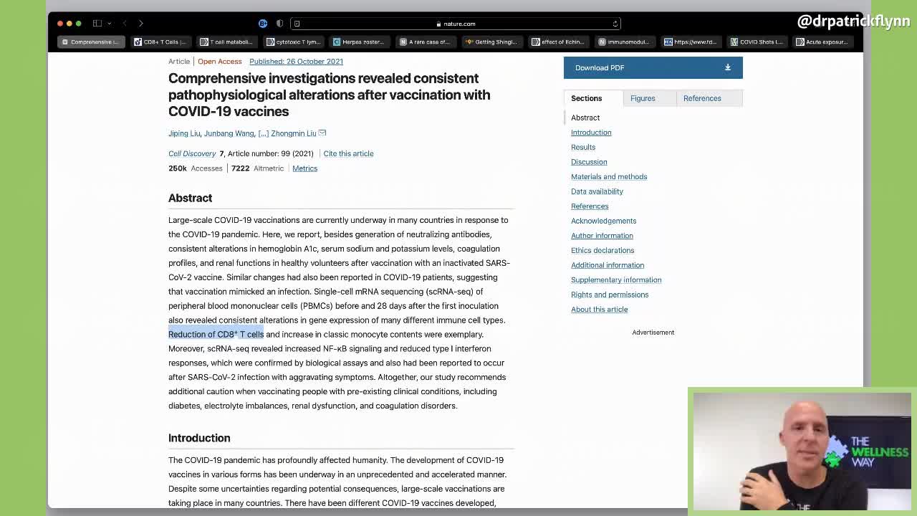This screenshot has width=917, height=516.
Task: Switch to the "CD8+ T Cells" tab
Action: pos(160,42)
